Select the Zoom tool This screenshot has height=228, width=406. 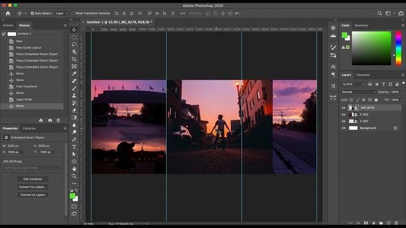(x=74, y=176)
